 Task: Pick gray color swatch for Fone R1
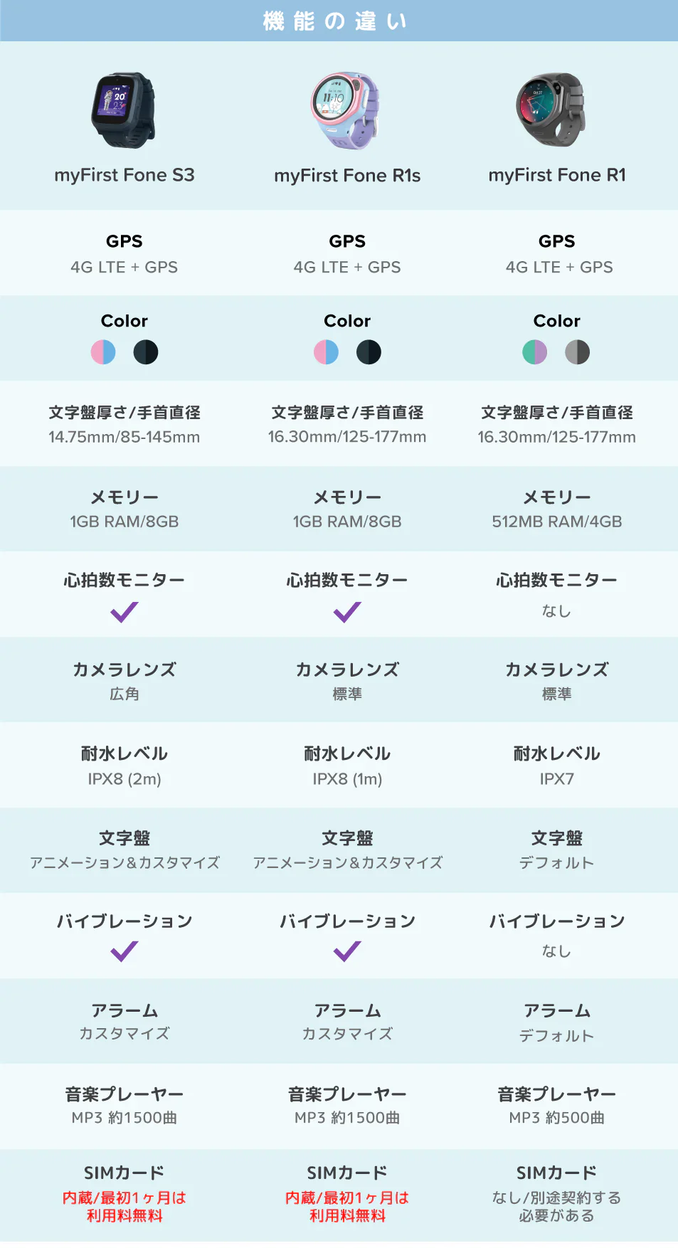tap(577, 352)
